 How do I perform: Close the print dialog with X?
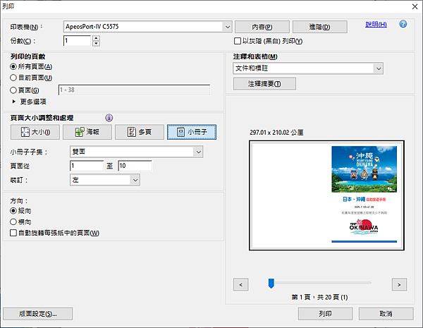point(415,6)
